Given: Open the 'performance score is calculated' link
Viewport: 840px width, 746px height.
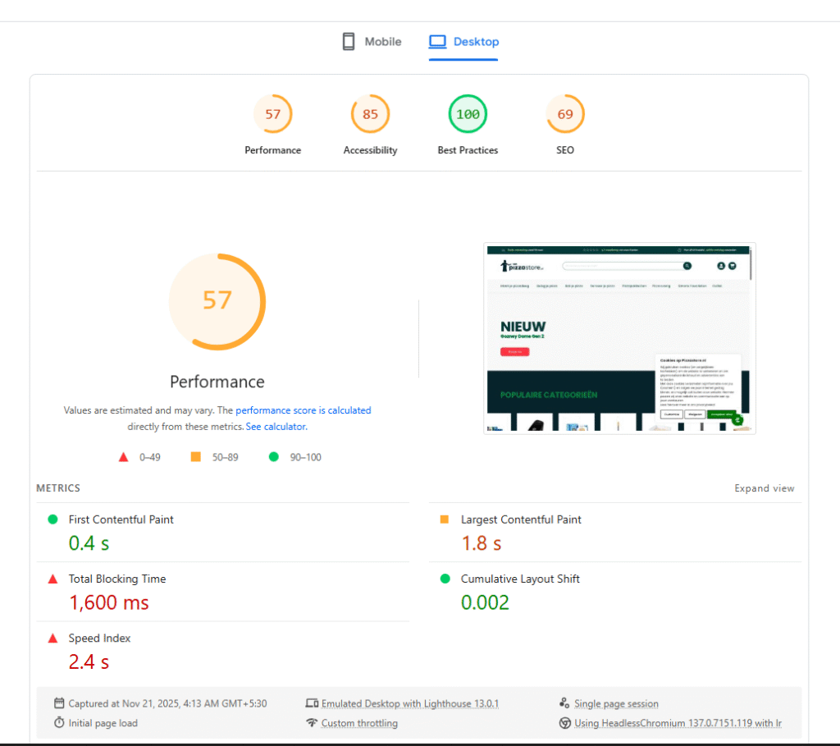Looking at the screenshot, I should pos(303,410).
